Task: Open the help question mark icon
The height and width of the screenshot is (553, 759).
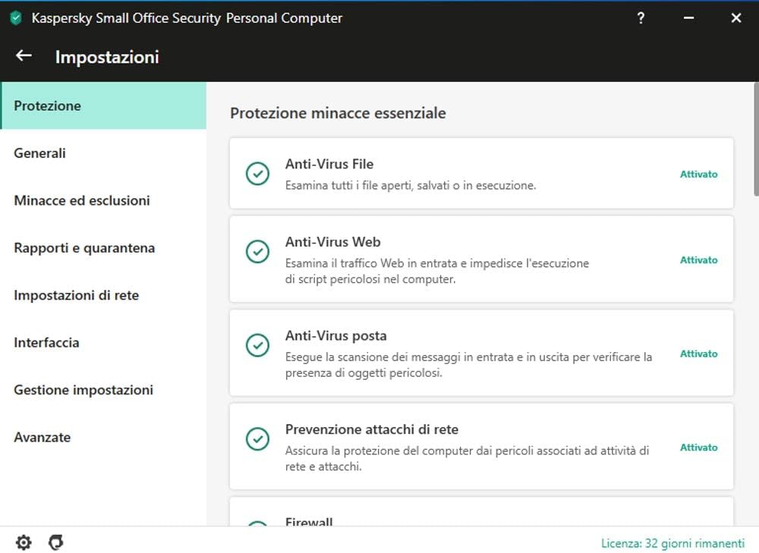Action: [641, 18]
